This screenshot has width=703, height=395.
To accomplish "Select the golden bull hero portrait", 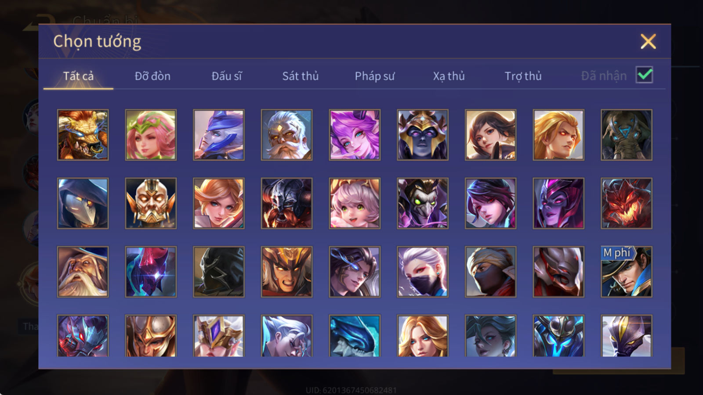I will click(83, 135).
